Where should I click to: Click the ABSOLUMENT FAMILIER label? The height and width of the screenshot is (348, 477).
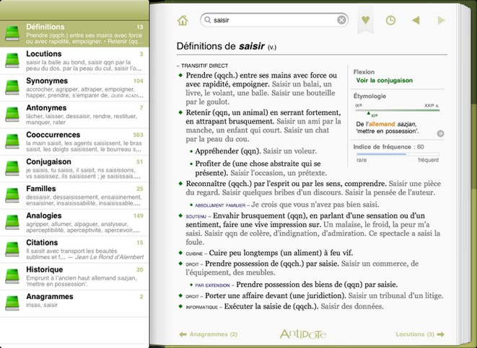[x=220, y=205]
